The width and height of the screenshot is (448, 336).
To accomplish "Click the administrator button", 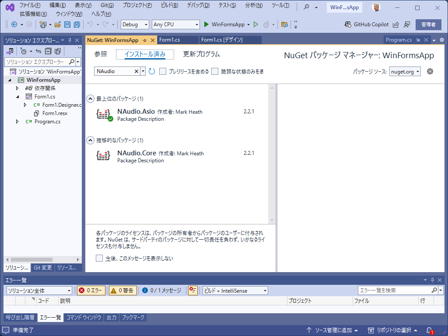I will (428, 24).
